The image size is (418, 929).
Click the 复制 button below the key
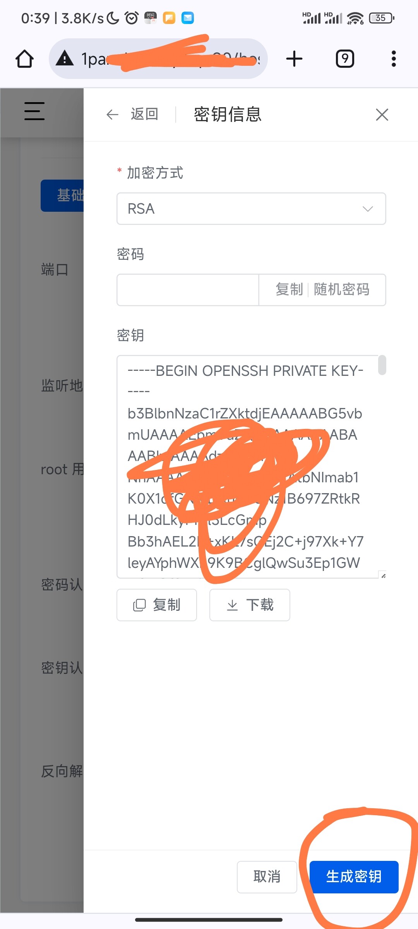[x=157, y=605]
